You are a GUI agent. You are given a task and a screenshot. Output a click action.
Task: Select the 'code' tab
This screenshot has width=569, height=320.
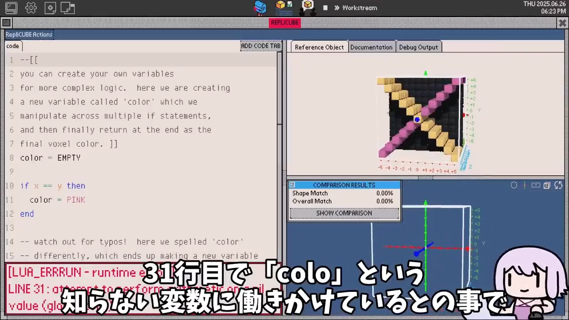[13, 46]
